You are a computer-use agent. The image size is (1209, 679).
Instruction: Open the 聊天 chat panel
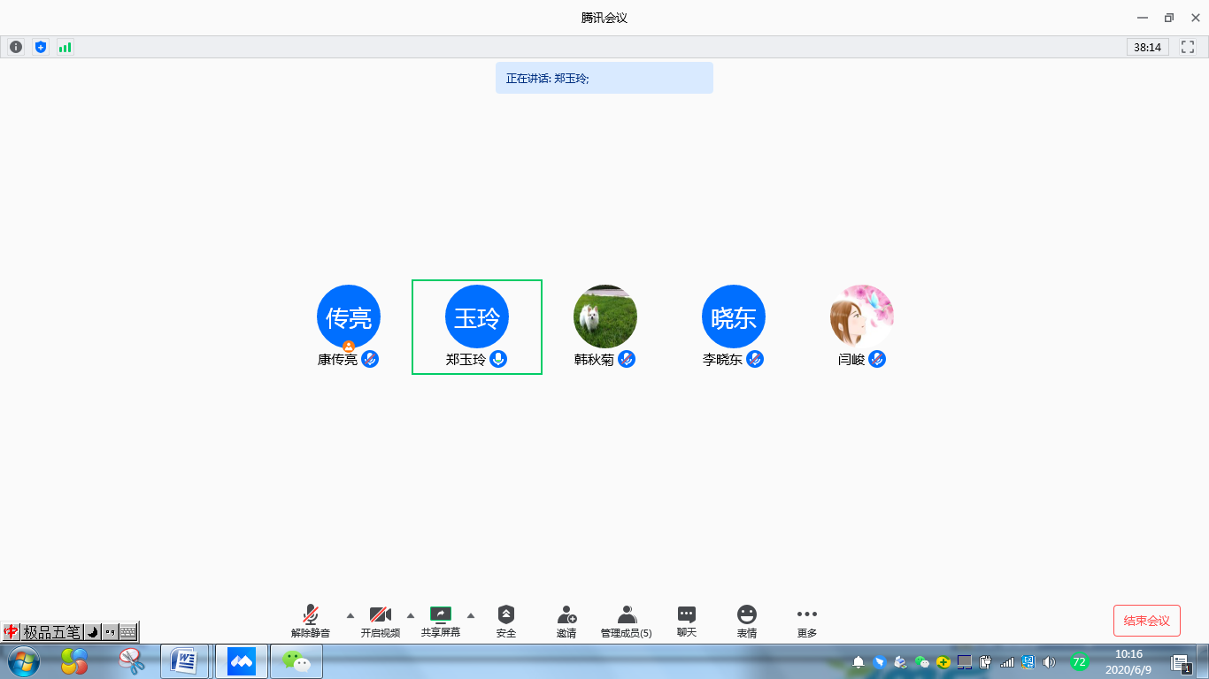(x=687, y=622)
